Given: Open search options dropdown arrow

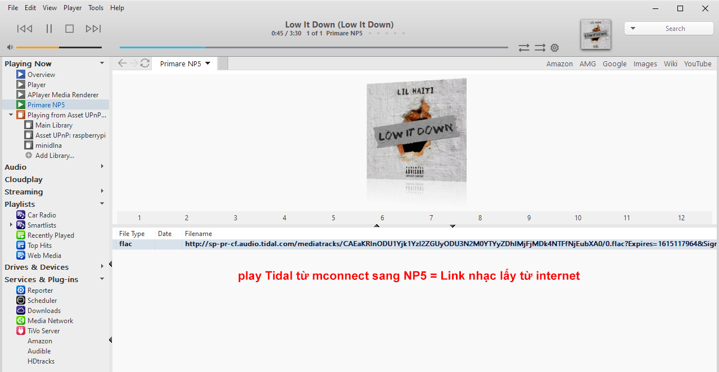Looking at the screenshot, I should [x=633, y=29].
